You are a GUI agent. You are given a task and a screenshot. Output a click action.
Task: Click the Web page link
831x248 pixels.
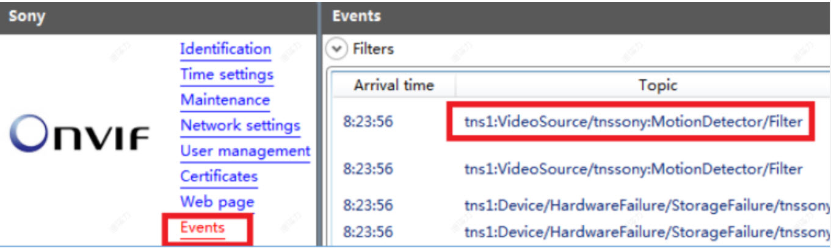point(217,202)
